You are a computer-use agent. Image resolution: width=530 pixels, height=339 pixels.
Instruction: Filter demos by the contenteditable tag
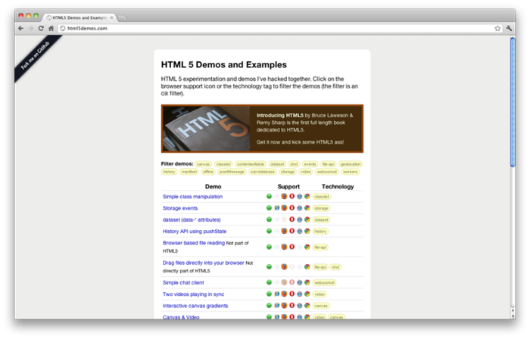coord(251,164)
